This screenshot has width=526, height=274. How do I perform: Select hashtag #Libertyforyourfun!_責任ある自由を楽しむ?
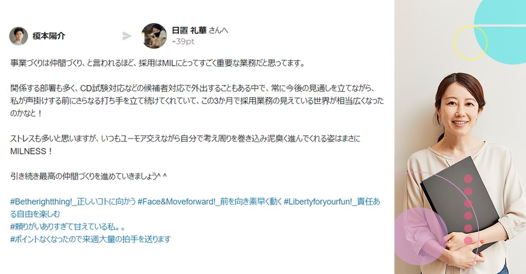[195, 208]
